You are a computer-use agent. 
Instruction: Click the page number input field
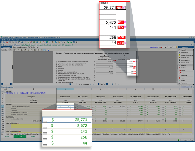pos(78,84)
